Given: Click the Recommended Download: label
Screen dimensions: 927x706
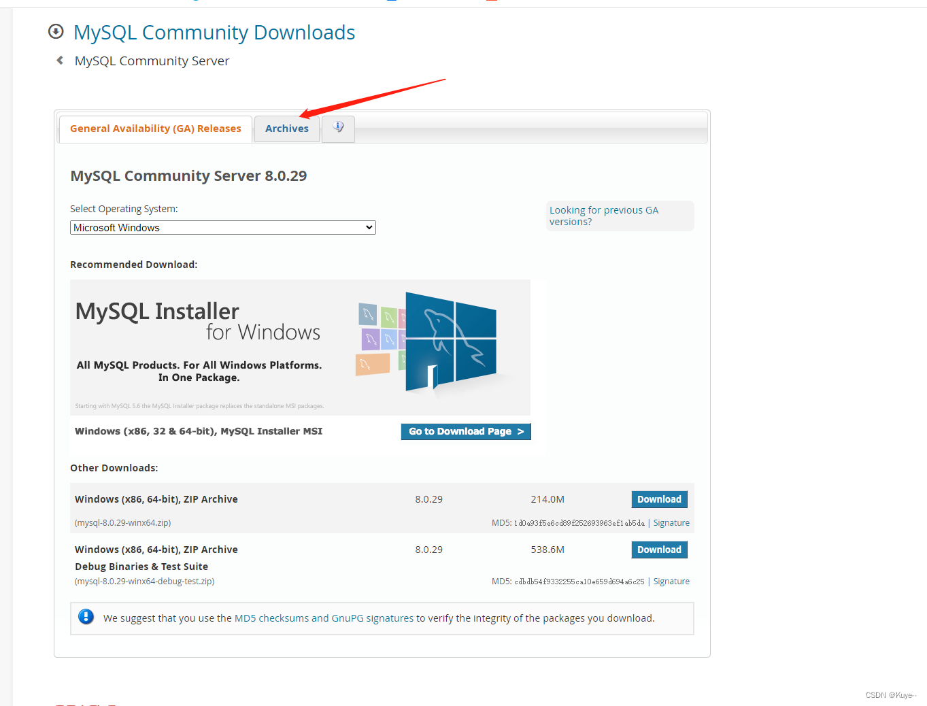Looking at the screenshot, I should click(x=134, y=265).
